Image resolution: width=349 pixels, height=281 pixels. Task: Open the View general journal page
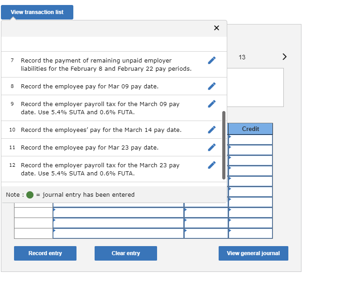[253, 253]
